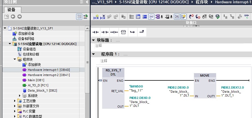Click the close branch favorite icon

(x=142, y=32)
